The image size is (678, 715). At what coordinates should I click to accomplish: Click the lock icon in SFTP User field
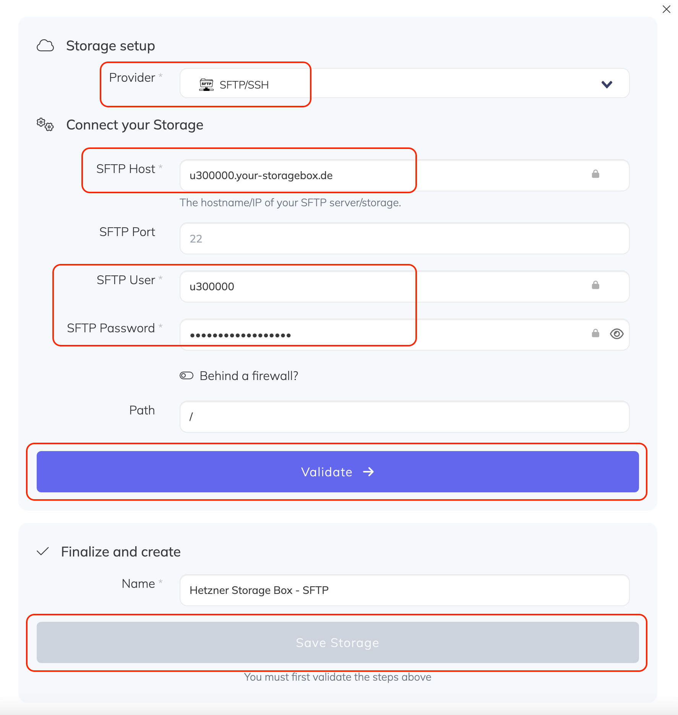(x=595, y=285)
